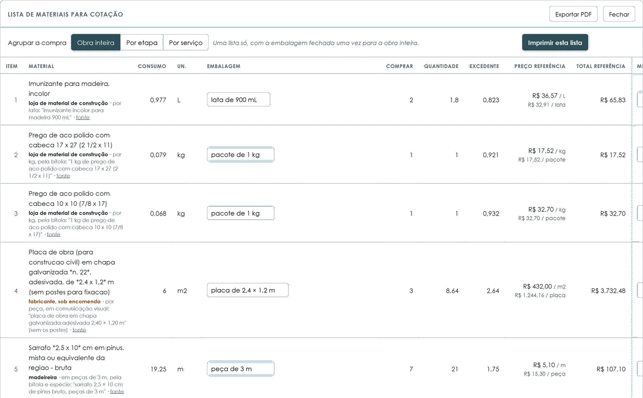This screenshot has width=643, height=398.
Task: Click the price 'R$ 432,00 / m2'
Action: [x=544, y=286]
